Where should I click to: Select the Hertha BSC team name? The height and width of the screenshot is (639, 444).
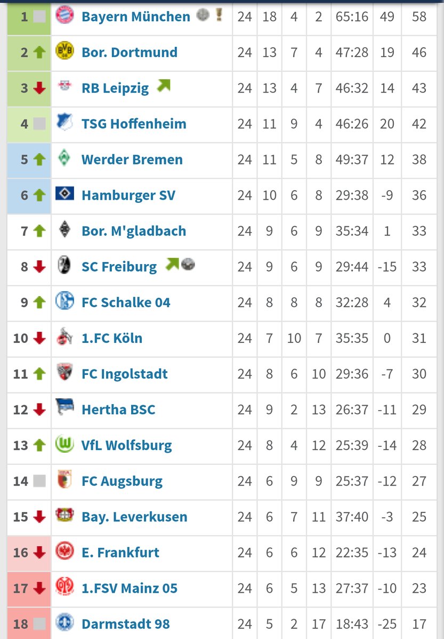tap(118, 409)
